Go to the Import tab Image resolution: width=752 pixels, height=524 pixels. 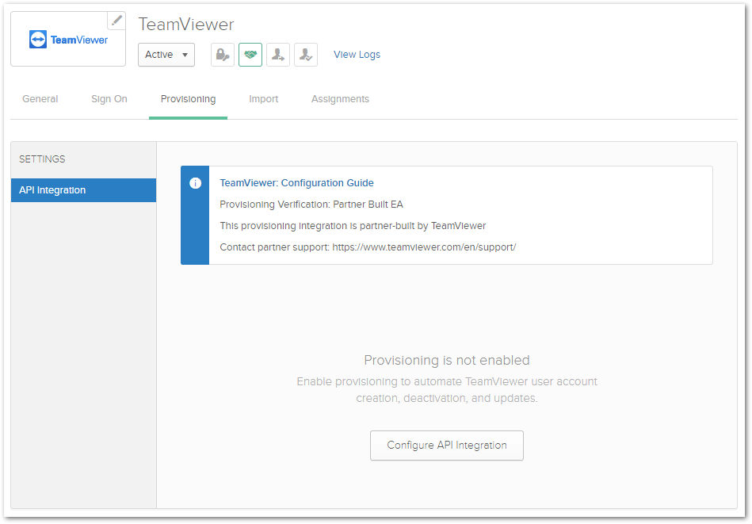click(x=263, y=99)
